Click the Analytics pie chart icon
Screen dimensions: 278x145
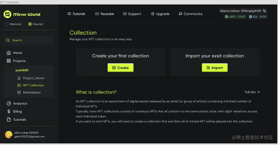(x=9, y=103)
